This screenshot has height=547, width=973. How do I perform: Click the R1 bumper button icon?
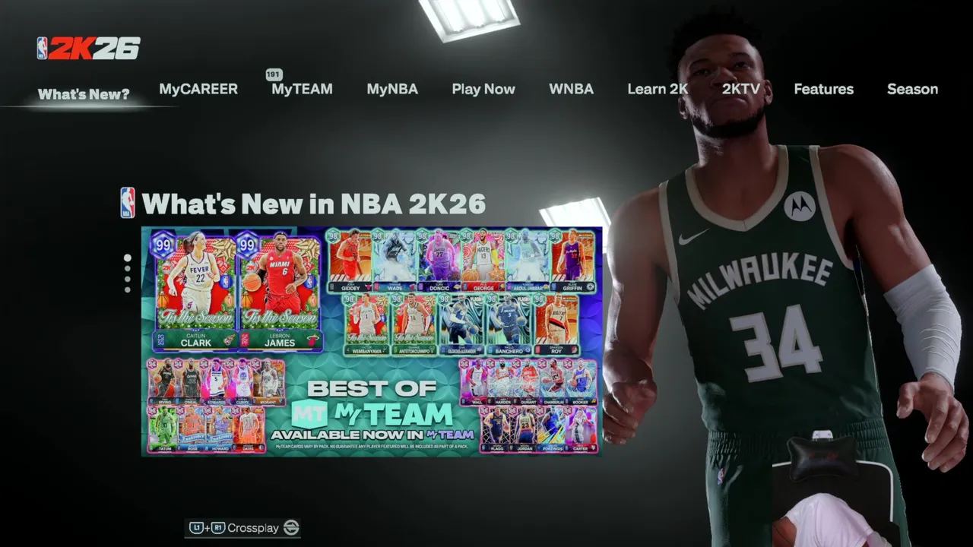pos(218,528)
